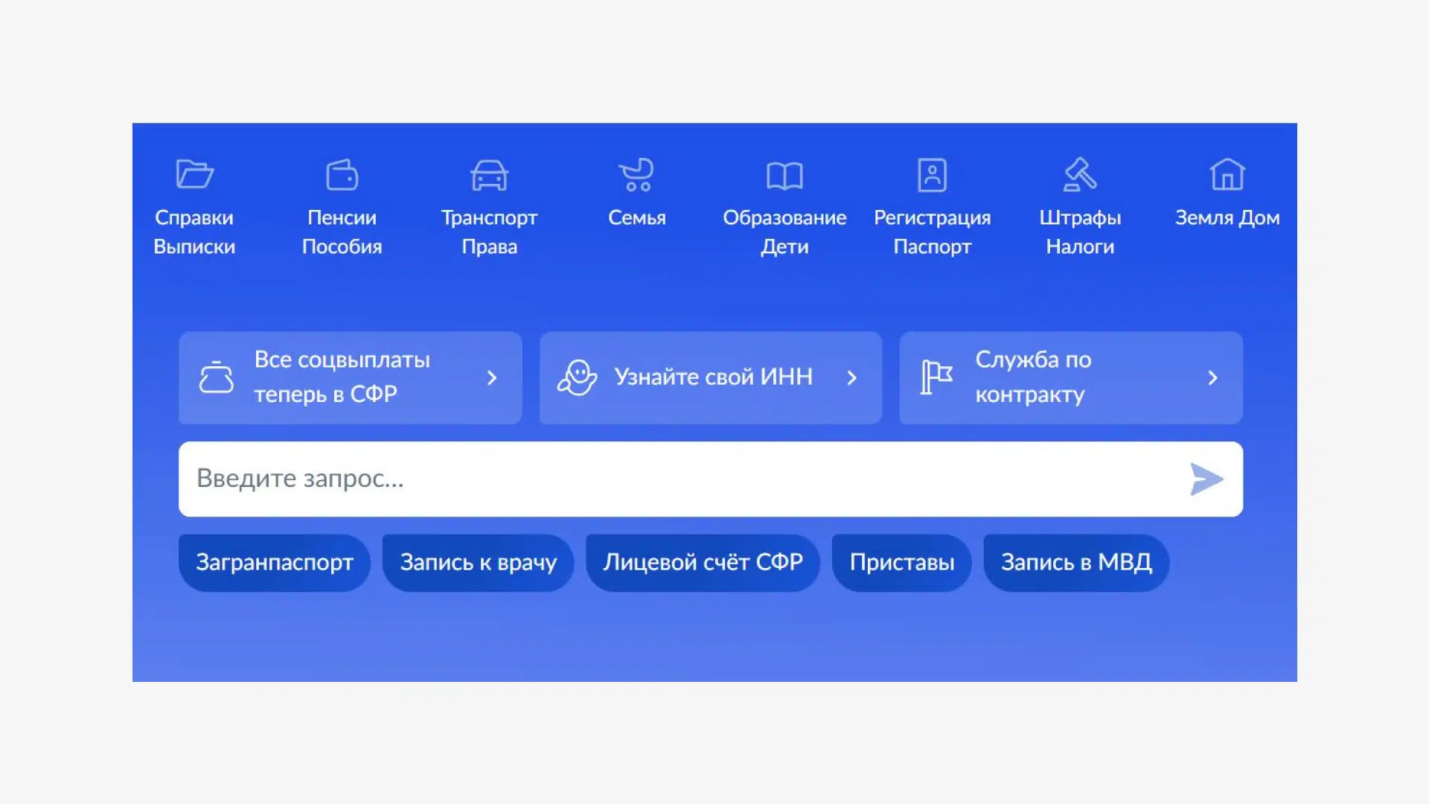Expand chevron on Узнайте свой ИНН banner
This screenshot has height=804, width=1429.
851,377
